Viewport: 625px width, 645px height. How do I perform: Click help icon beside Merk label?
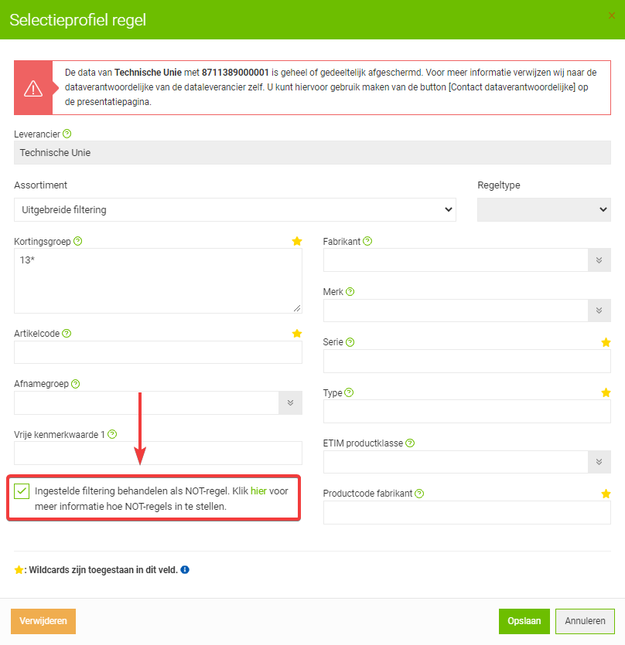(350, 292)
